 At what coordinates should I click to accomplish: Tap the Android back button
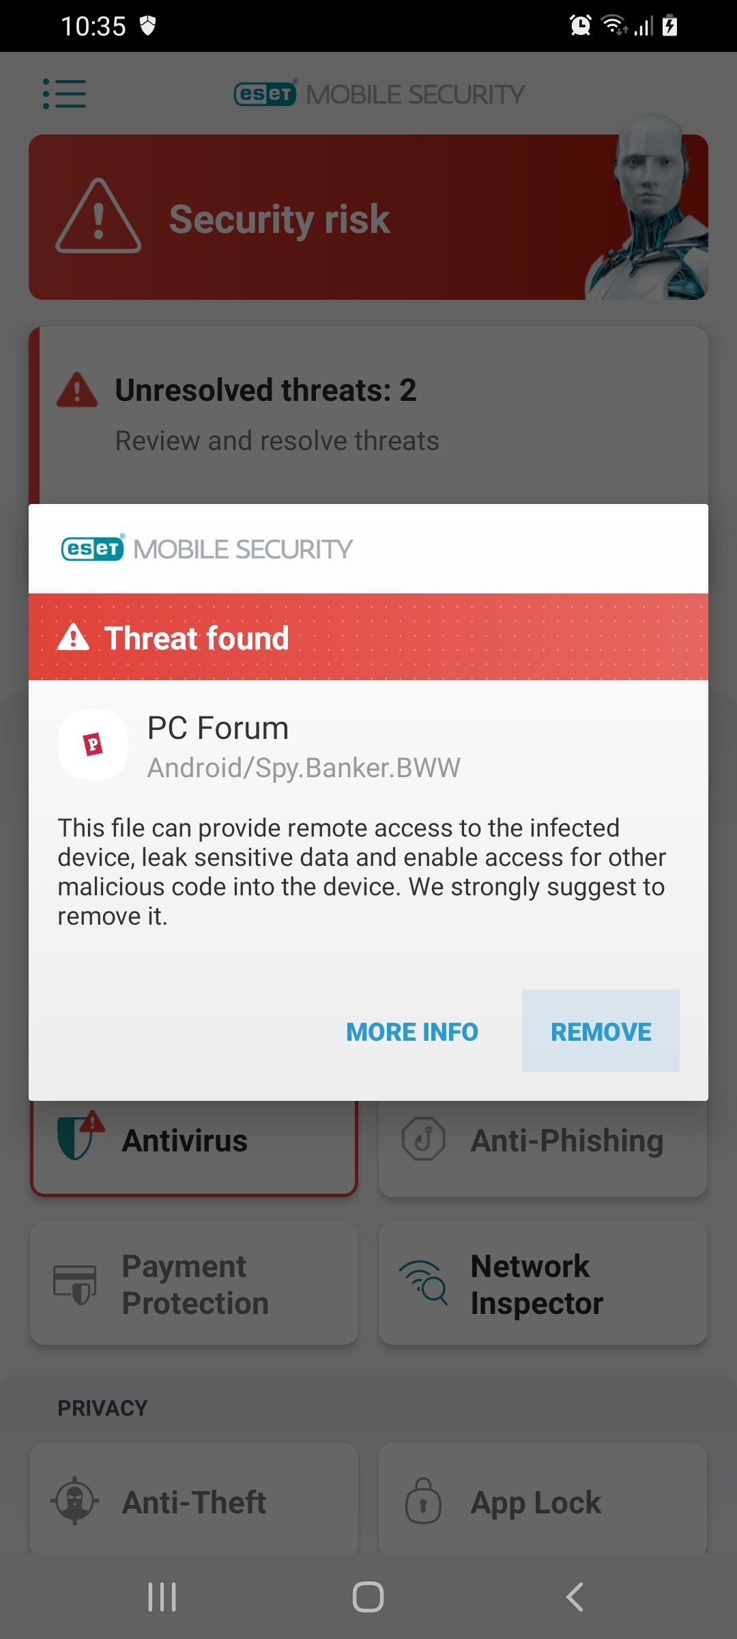[575, 1597]
